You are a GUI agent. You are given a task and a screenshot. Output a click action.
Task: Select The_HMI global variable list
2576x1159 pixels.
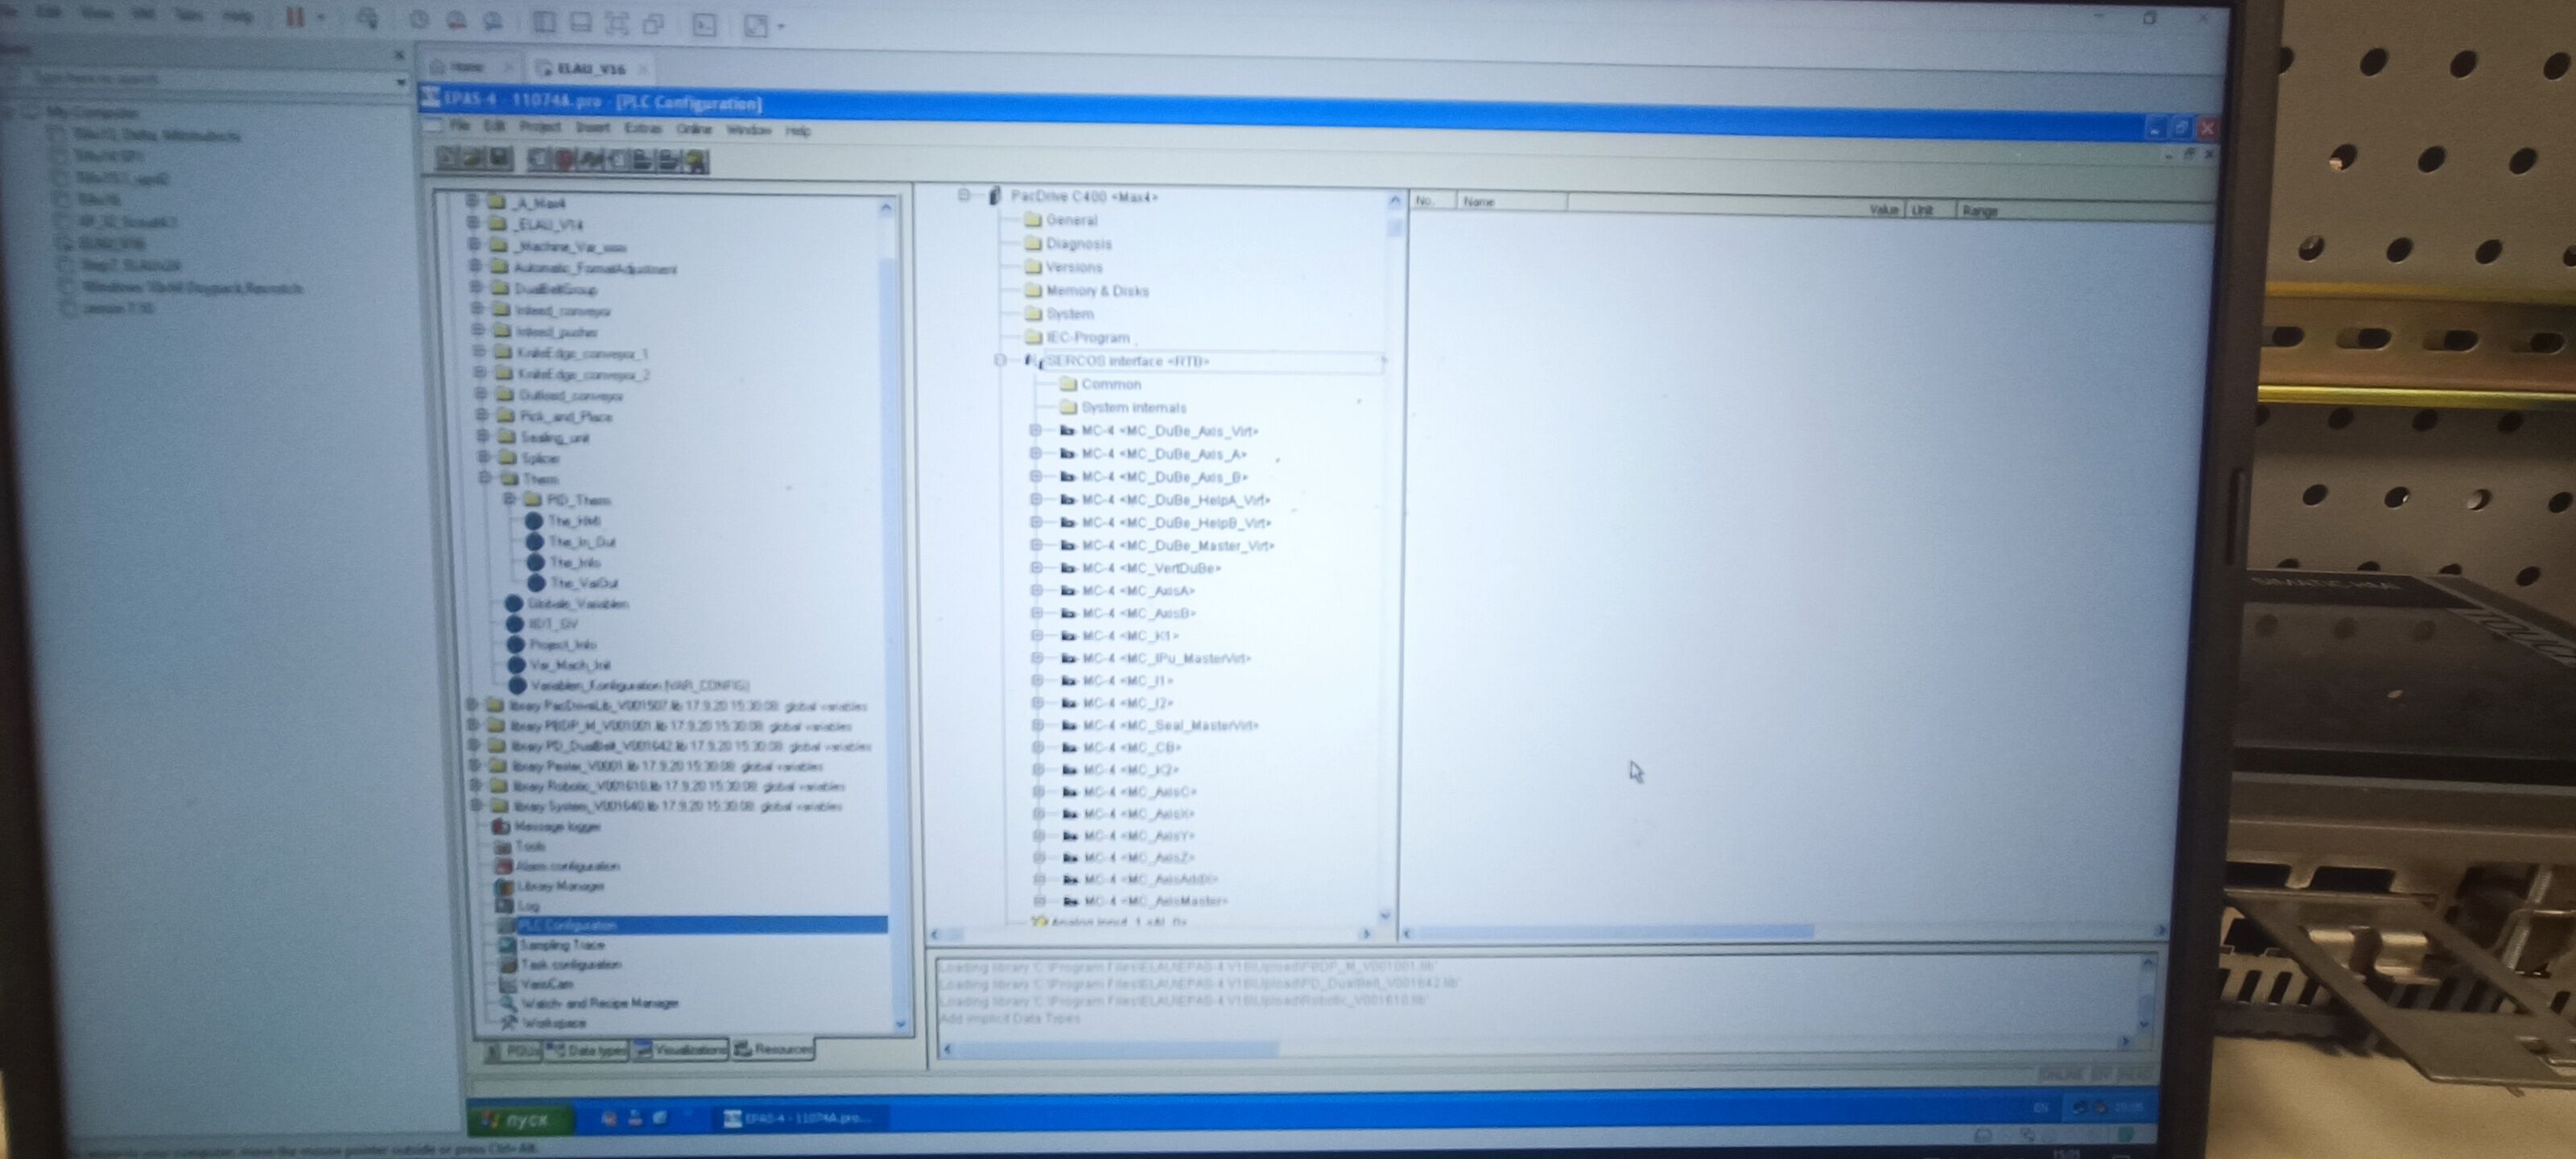(x=574, y=521)
